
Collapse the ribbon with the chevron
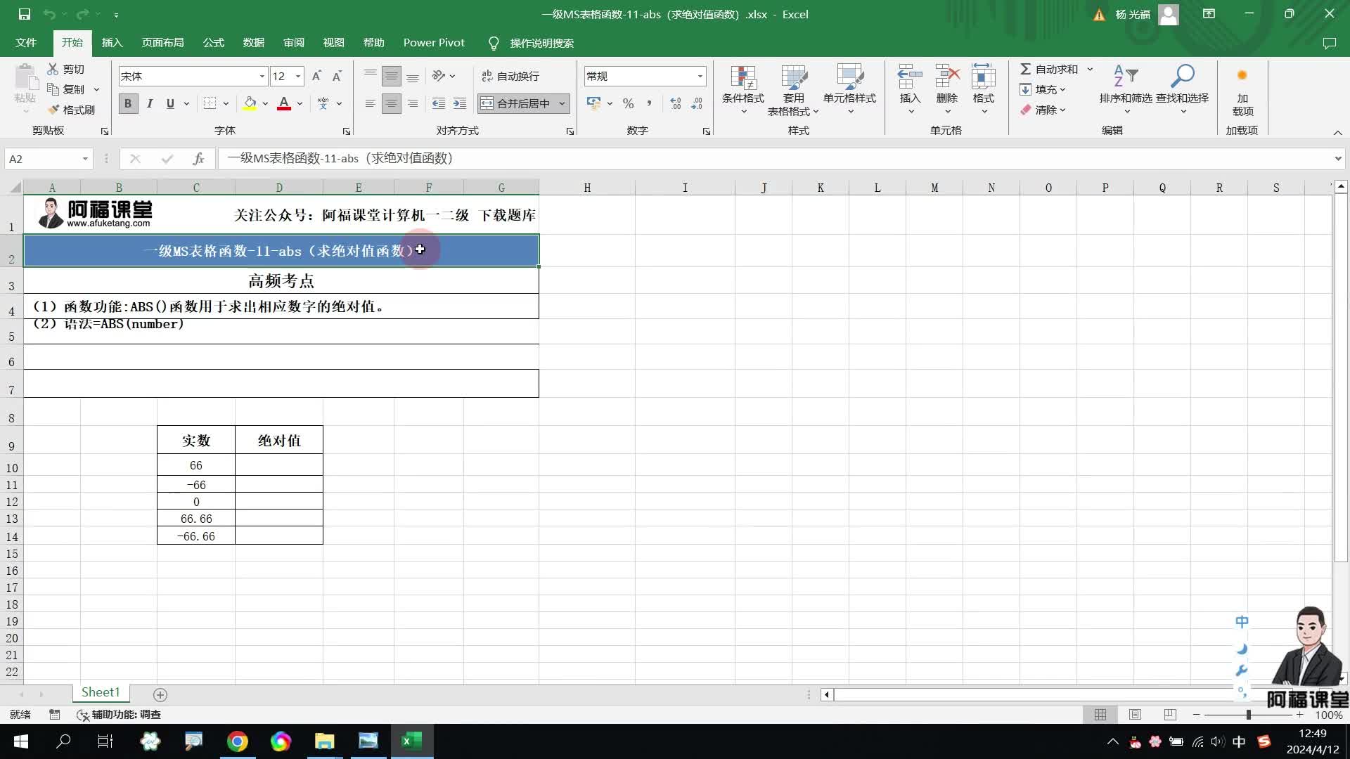click(x=1337, y=132)
